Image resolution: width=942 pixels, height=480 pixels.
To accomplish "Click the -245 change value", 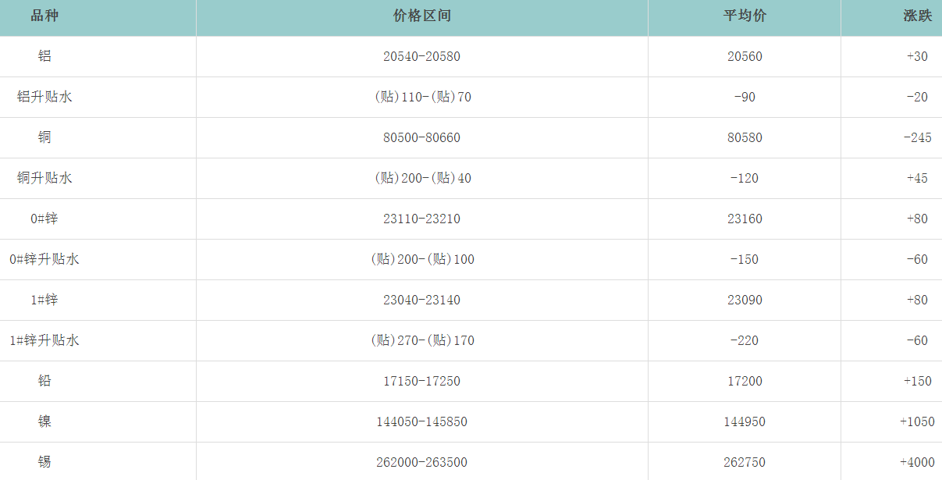I will click(917, 137).
